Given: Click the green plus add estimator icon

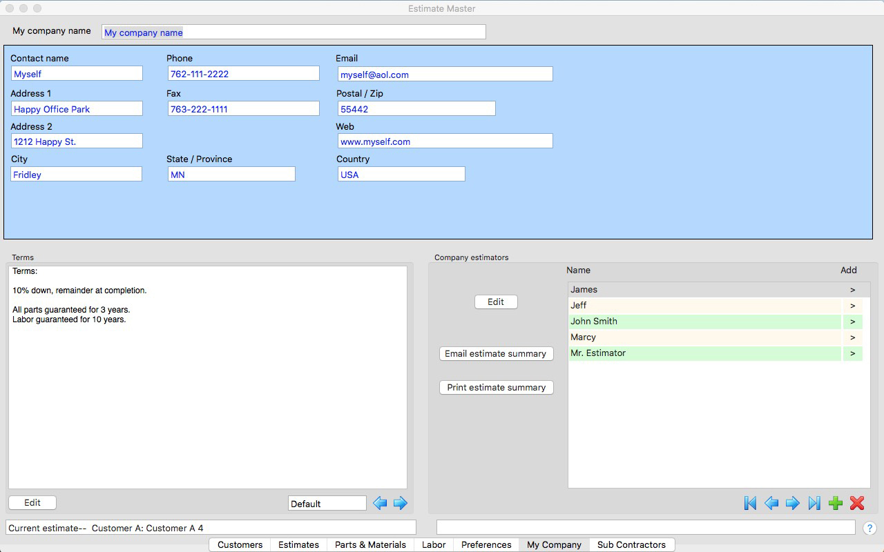Looking at the screenshot, I should tap(836, 503).
